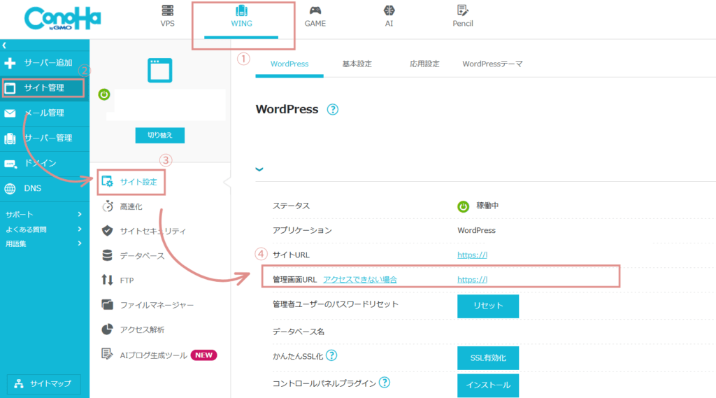Image resolution: width=716 pixels, height=398 pixels.
Task: Open アクセス解析 in the site menu
Action: 142,330
